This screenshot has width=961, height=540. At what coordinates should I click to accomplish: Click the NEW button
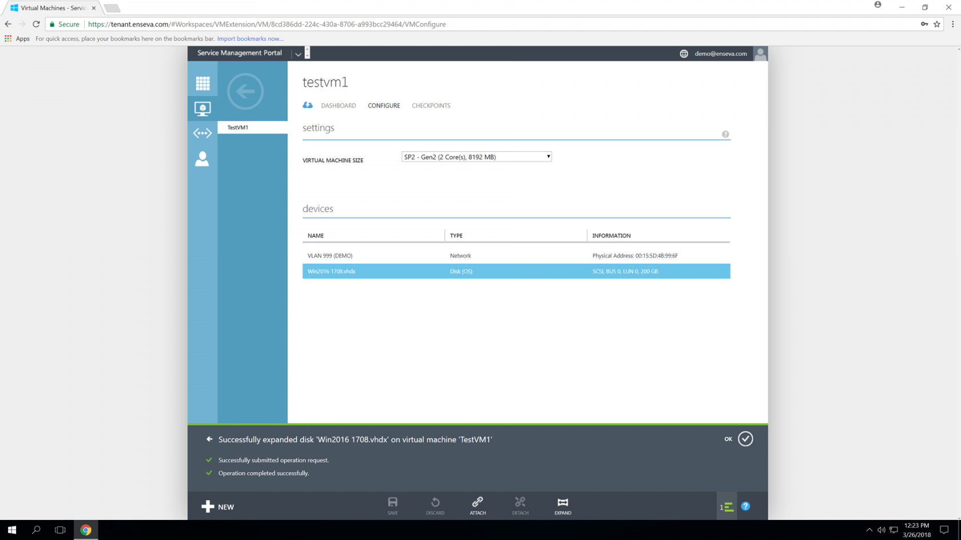click(218, 507)
